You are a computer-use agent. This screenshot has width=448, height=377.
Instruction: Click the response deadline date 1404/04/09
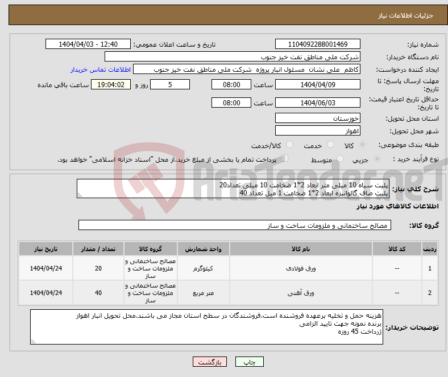(x=317, y=84)
